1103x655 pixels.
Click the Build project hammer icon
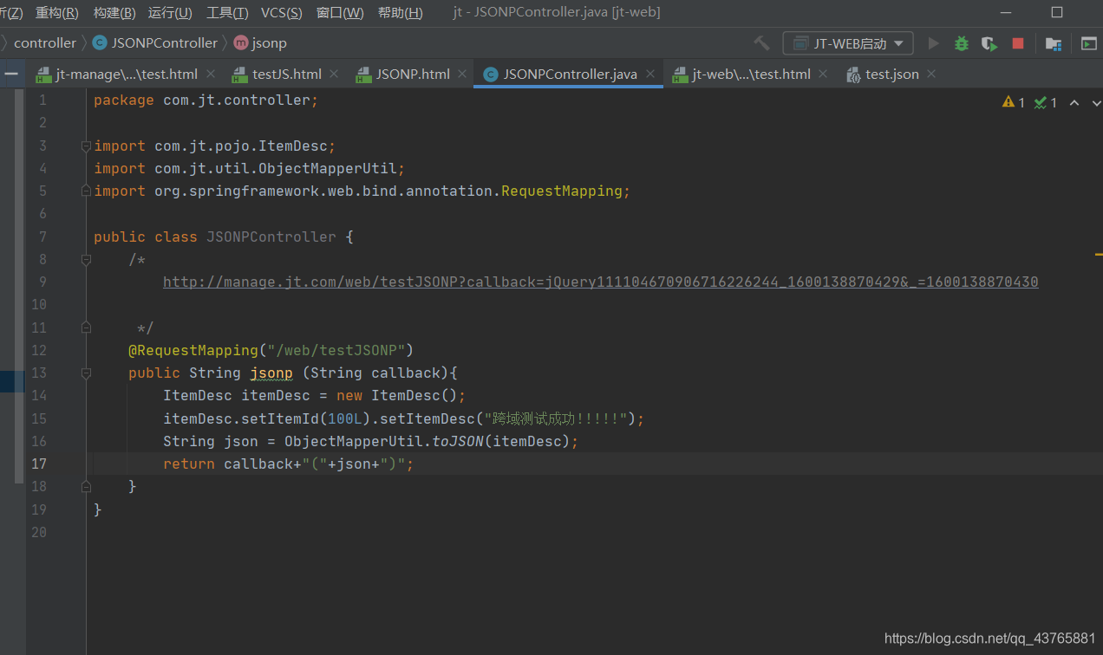click(x=761, y=43)
